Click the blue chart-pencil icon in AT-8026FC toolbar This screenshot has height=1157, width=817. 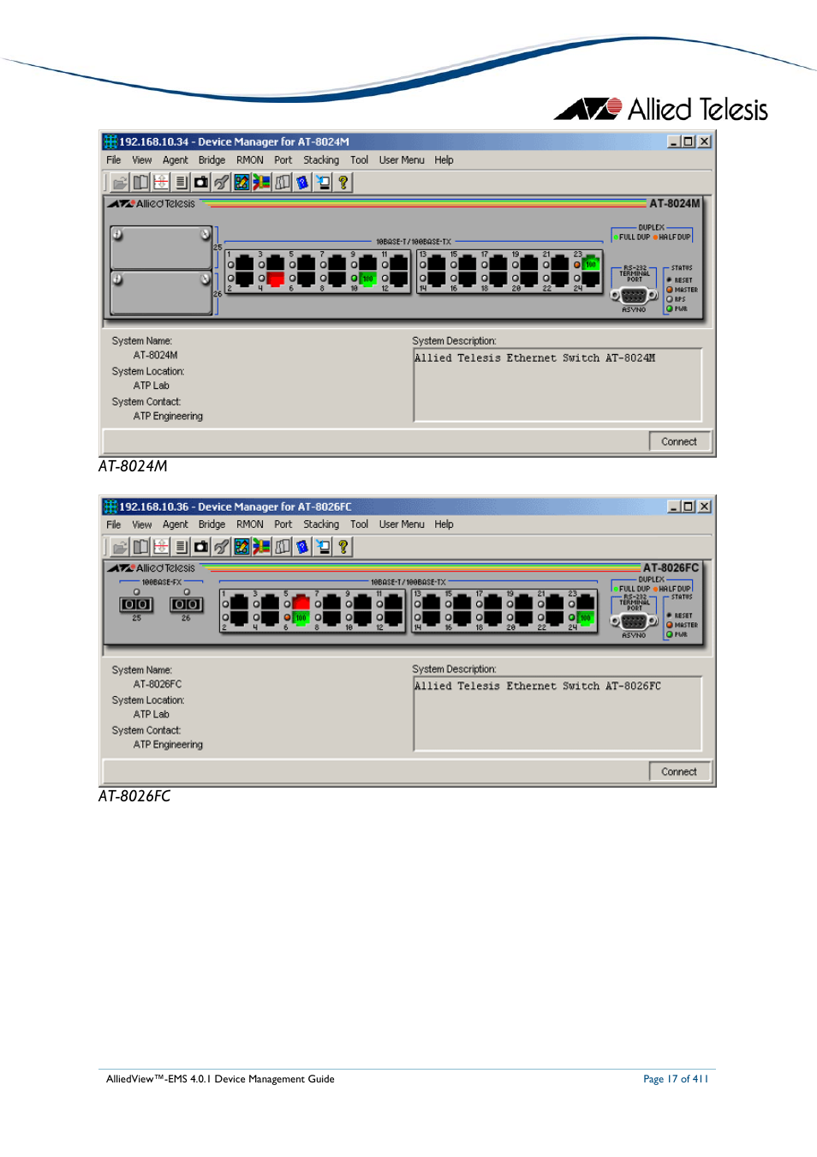click(242, 547)
